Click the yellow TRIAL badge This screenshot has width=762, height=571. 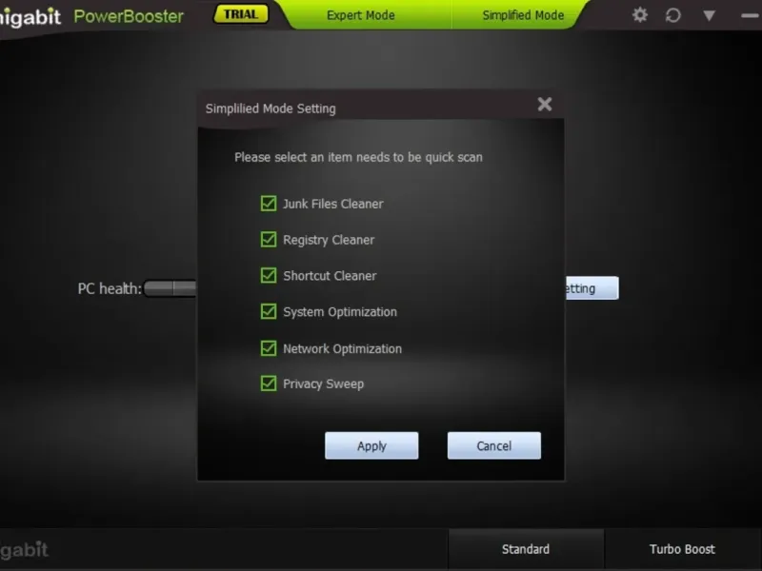241,14
